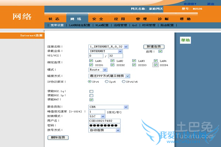Open LAN侧地址配置 submenu
The image size is (221, 147).
coord(80,25)
